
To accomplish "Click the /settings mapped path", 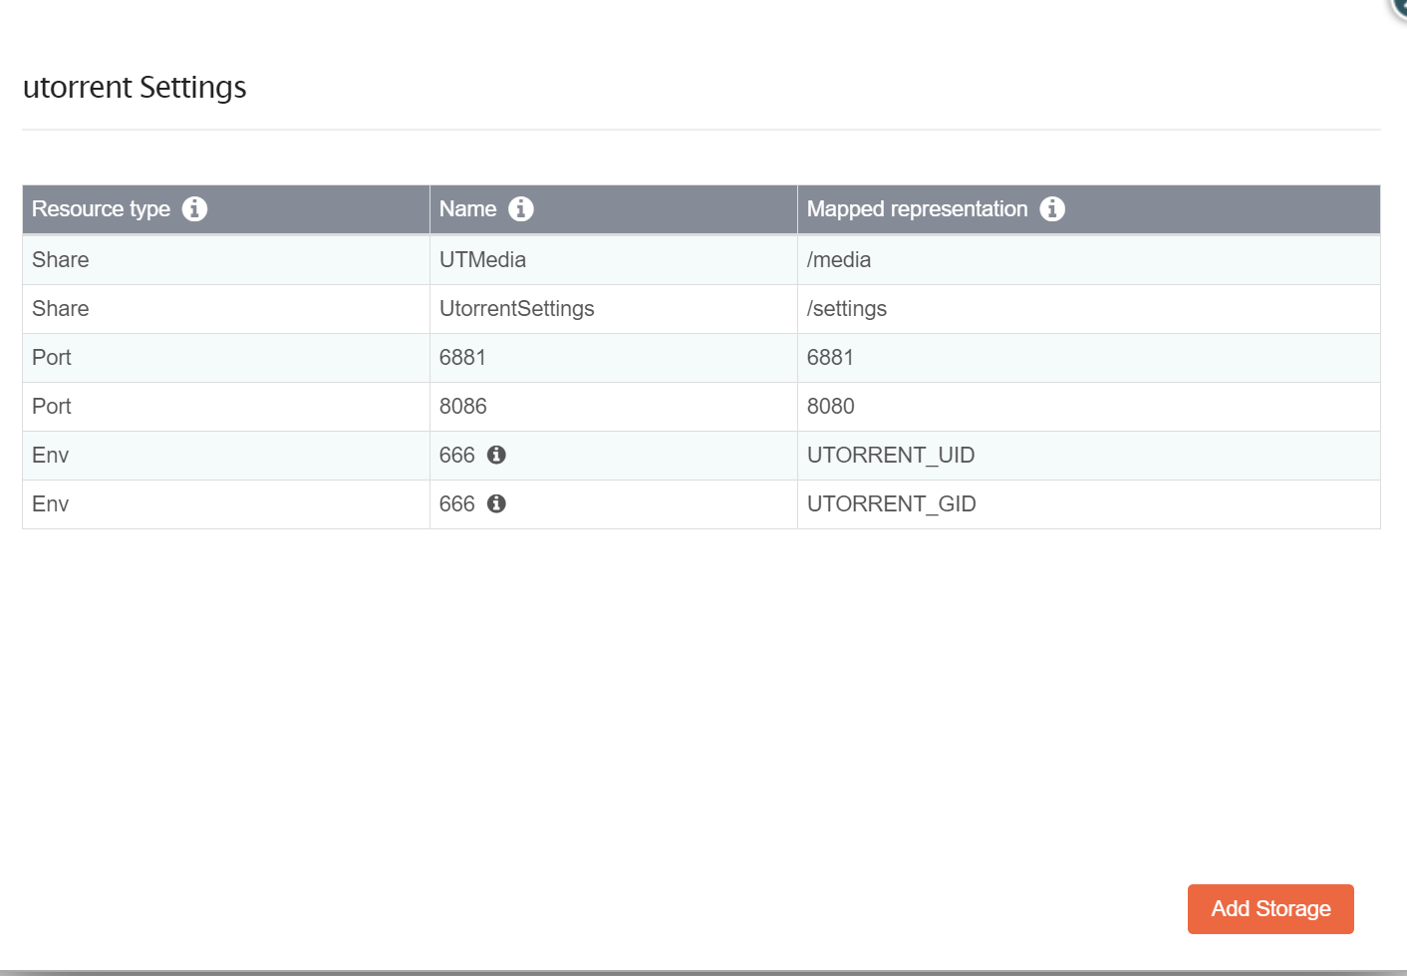I will (847, 309).
